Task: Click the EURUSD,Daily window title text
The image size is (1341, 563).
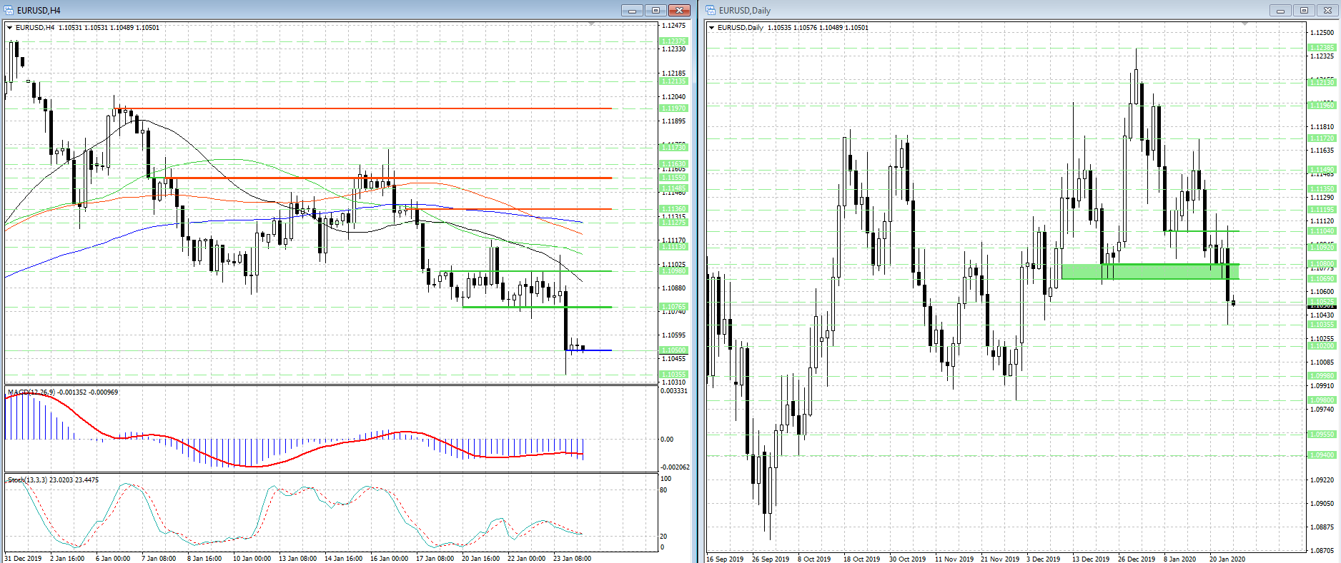Action: click(x=744, y=10)
